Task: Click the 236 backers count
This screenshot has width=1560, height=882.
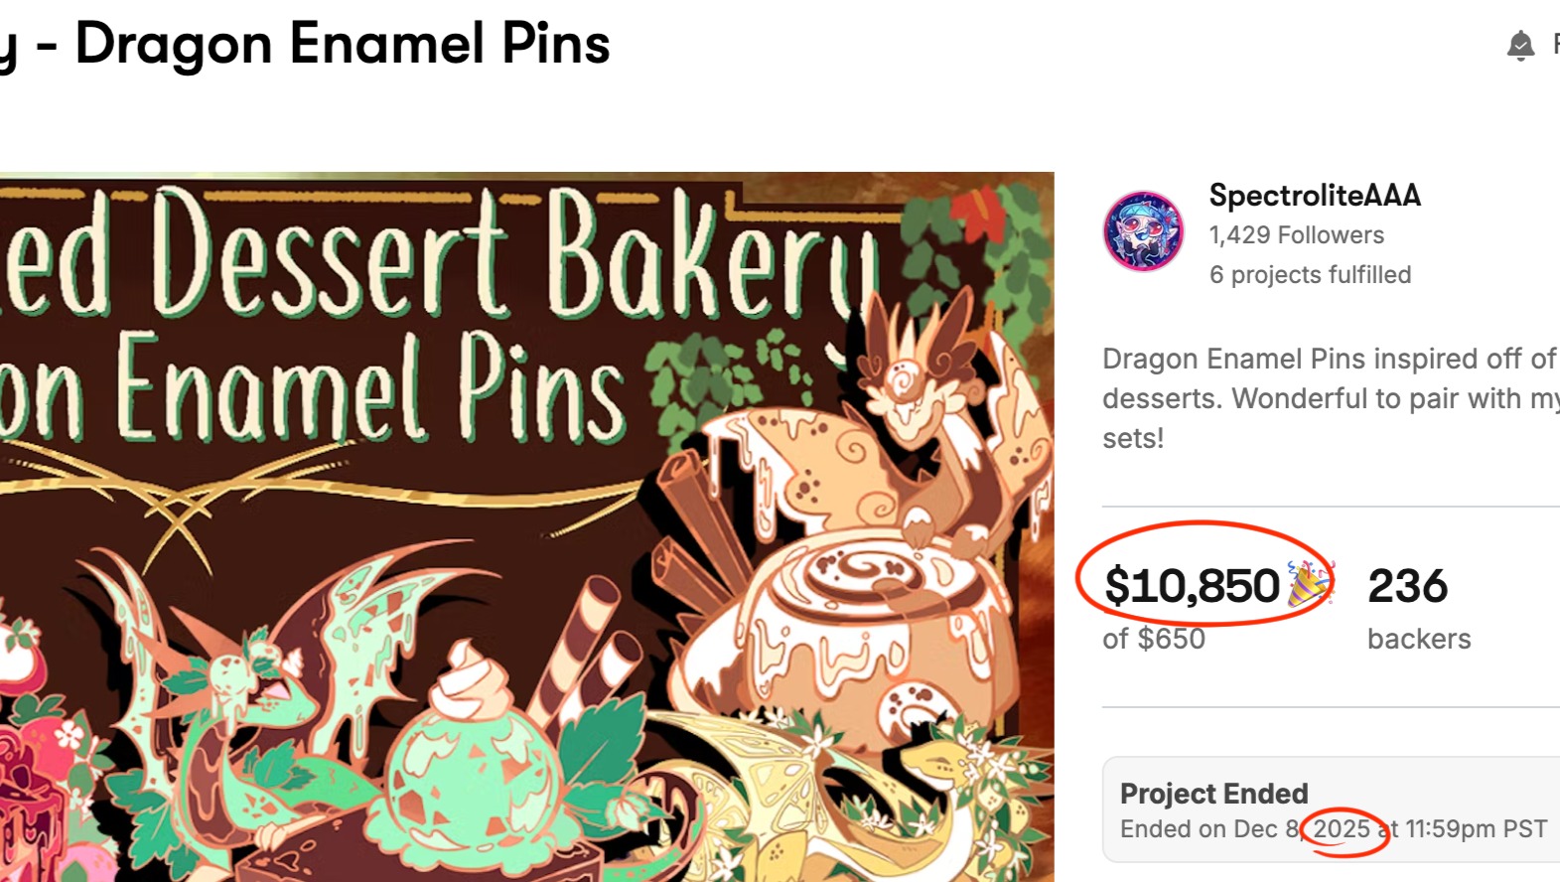Action: tap(1407, 586)
